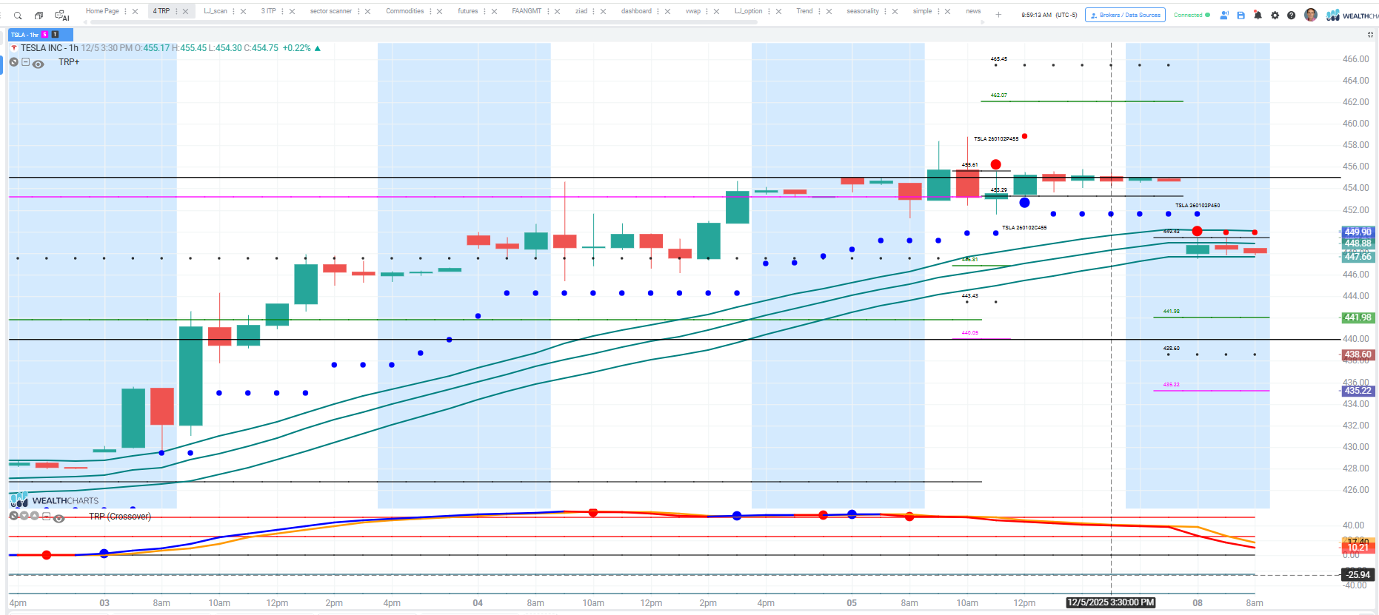The height and width of the screenshot is (615, 1379).
Task: Switch to the seasonality tab
Action: (862, 11)
